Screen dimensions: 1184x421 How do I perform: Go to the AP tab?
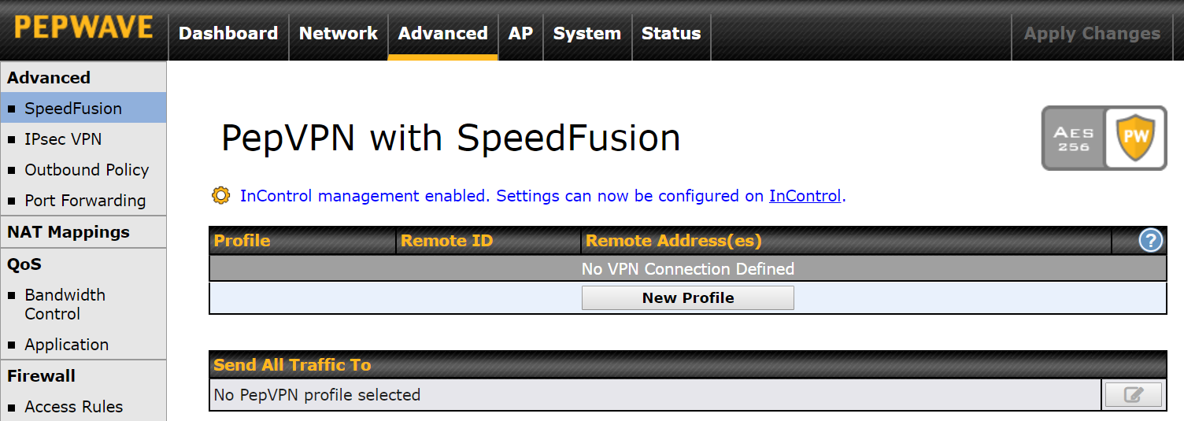520,33
